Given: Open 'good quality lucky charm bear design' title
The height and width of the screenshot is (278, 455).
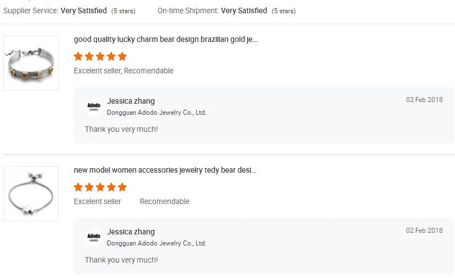Looking at the screenshot, I should click(x=165, y=39).
